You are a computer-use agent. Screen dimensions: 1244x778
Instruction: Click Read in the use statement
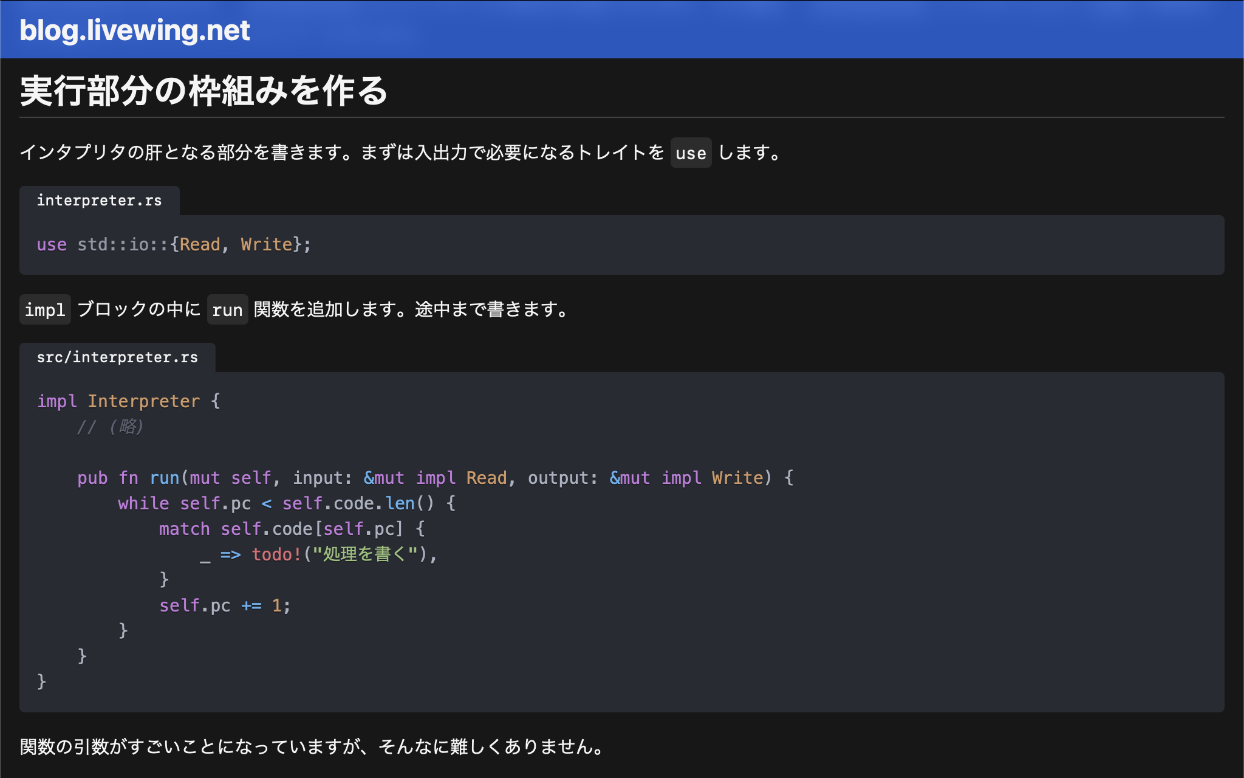[x=200, y=244]
